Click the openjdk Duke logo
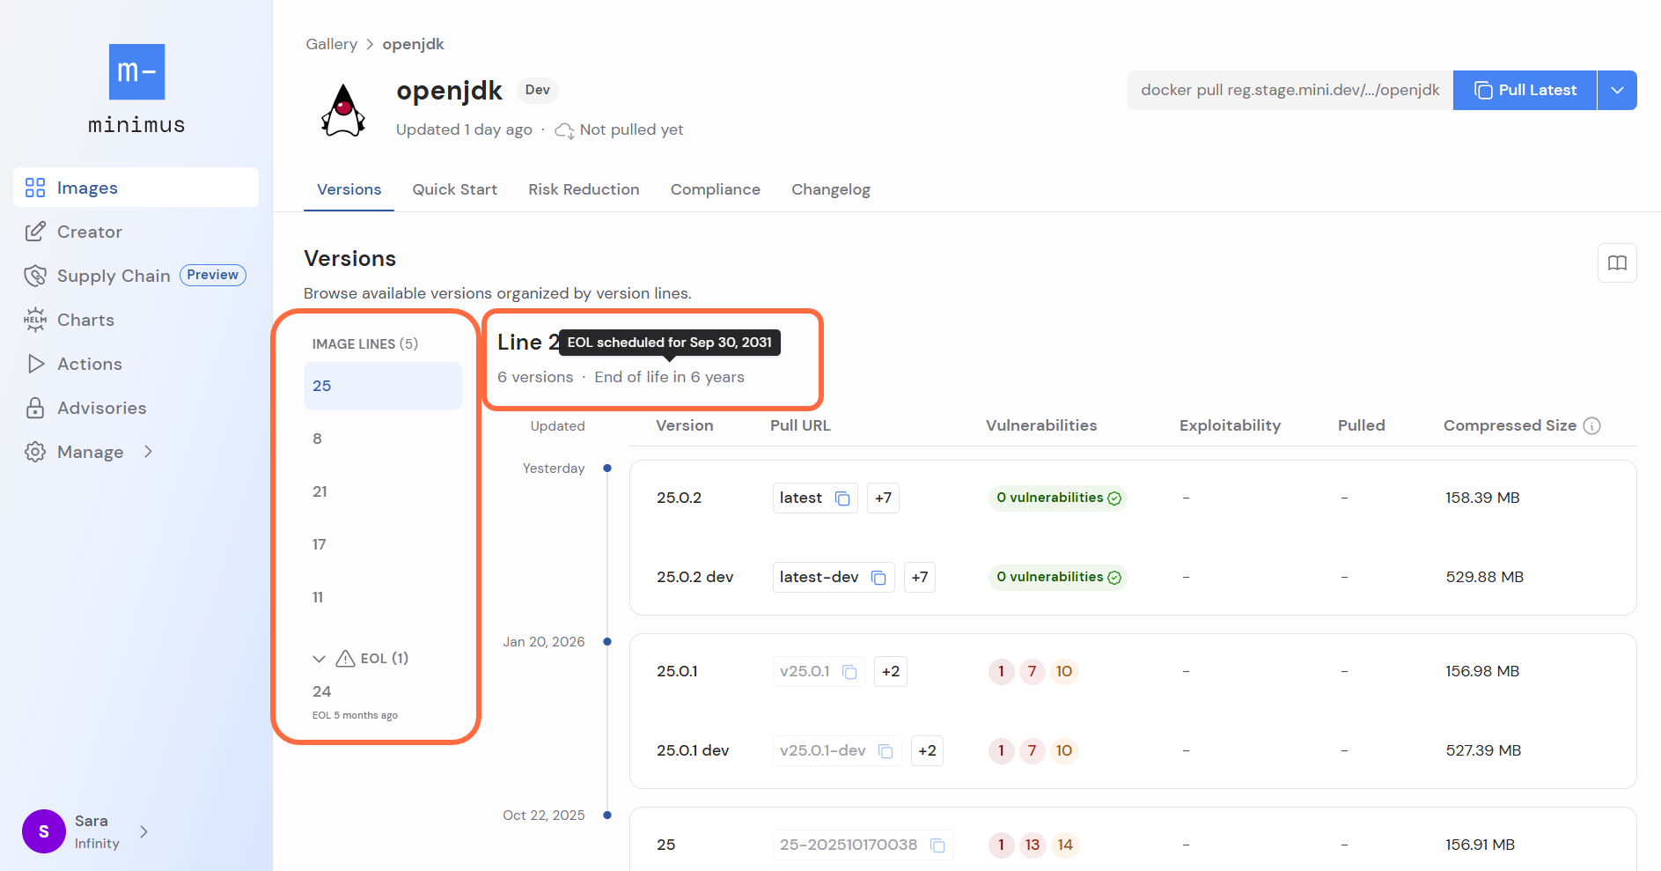Screen dimensions: 1661x871 (x=343, y=110)
